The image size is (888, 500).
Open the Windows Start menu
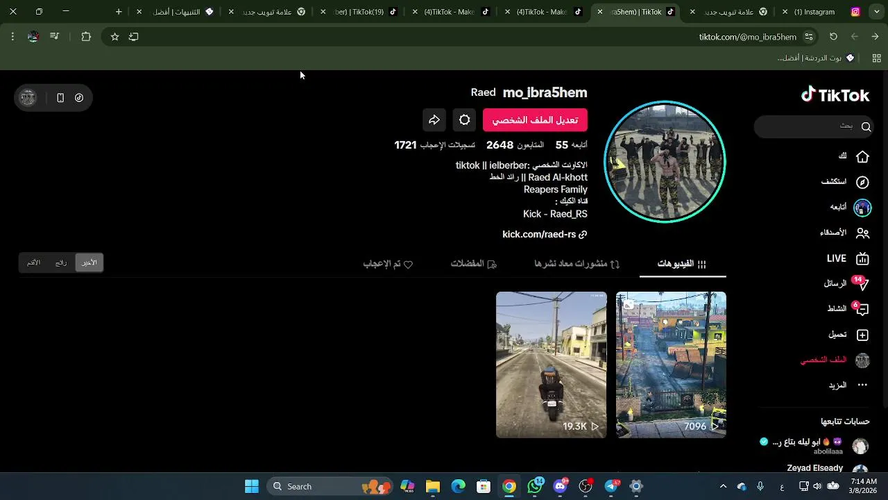pyautogui.click(x=252, y=486)
